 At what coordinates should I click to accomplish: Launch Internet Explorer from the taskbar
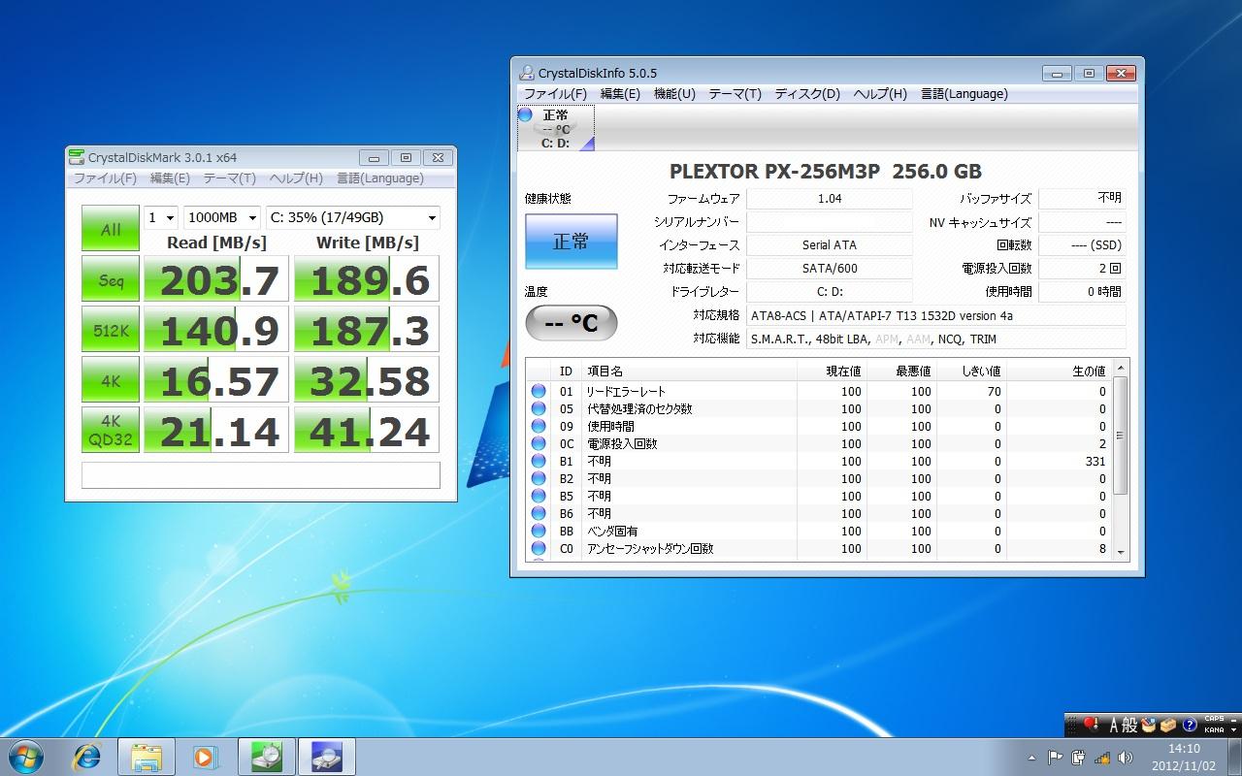[86, 756]
